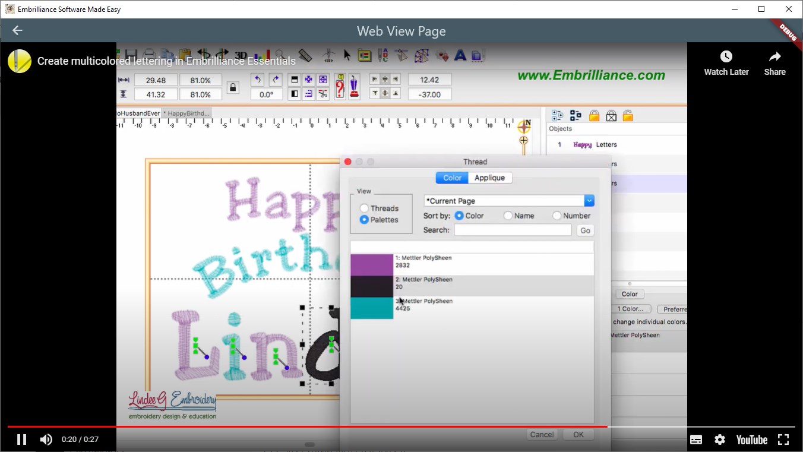Activate the magnifier zoom tool
Screen dimensions: 803x452
pos(279,54)
